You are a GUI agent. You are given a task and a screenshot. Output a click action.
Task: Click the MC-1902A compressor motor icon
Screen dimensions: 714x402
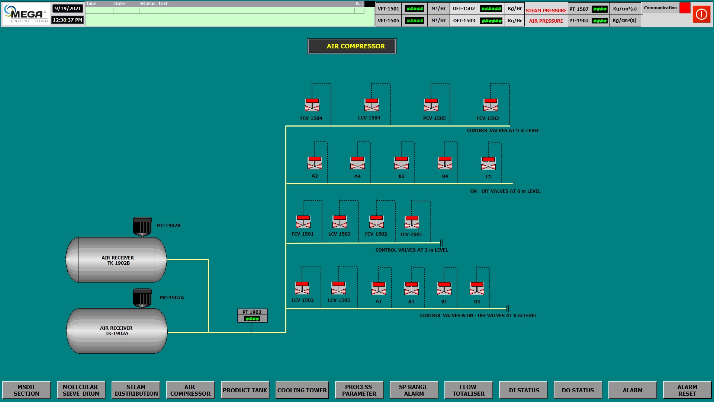tap(142, 298)
